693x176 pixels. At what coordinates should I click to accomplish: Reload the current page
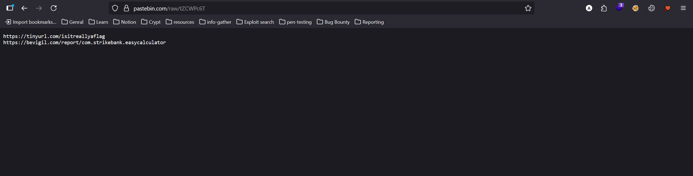pos(54,8)
